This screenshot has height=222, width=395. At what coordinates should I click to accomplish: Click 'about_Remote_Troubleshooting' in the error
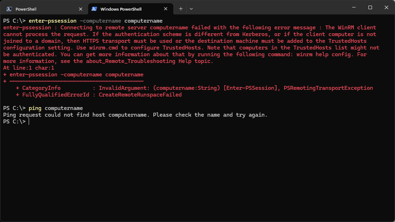pos(131,61)
